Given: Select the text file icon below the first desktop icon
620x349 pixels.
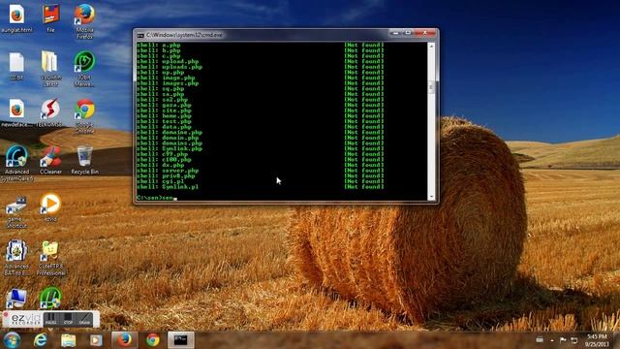Looking at the screenshot, I should pyautogui.click(x=16, y=67).
